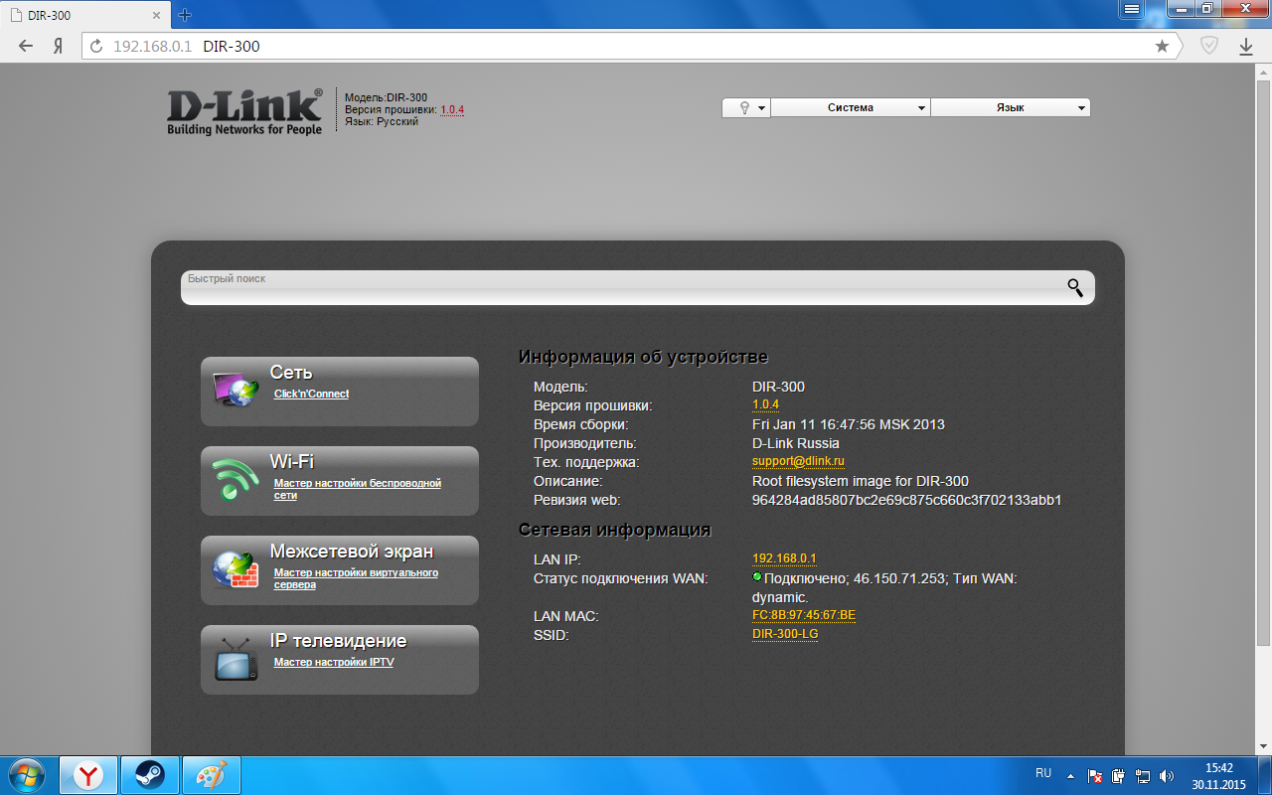Click the volume speaker tray icon
The width and height of the screenshot is (1272, 795).
(x=1167, y=775)
